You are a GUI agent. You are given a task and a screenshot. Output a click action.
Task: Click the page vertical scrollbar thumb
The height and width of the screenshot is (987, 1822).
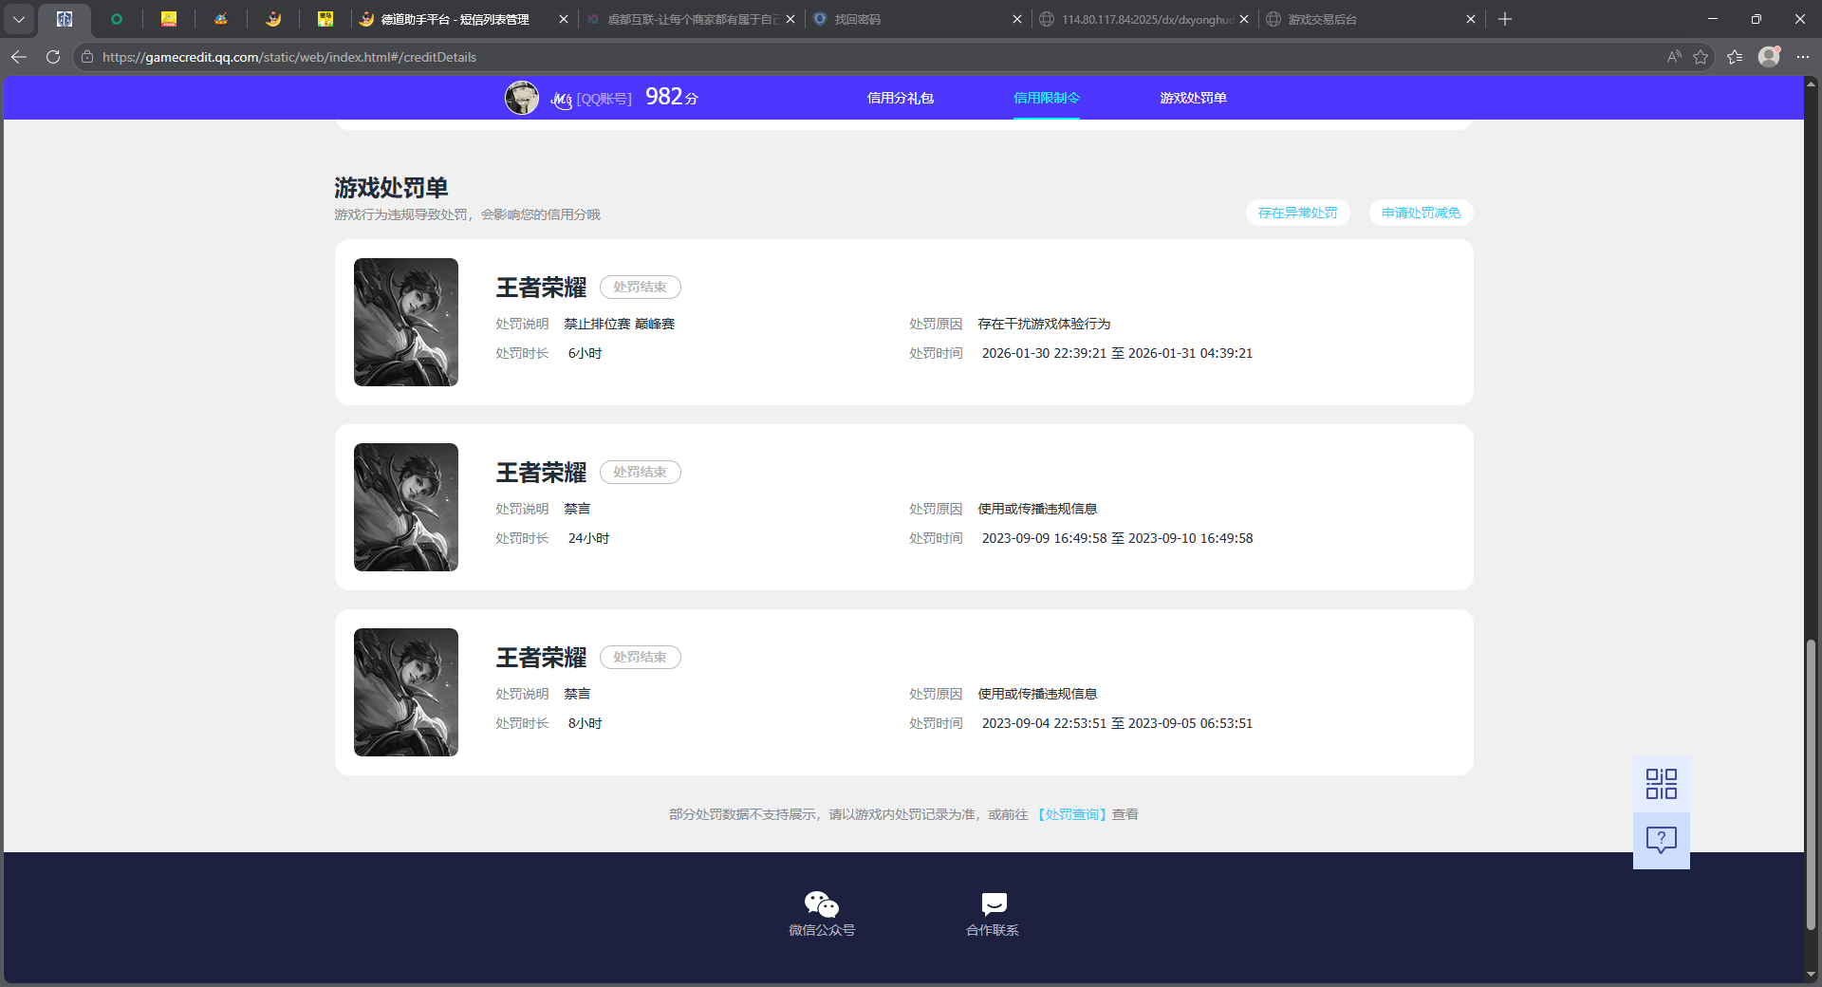coord(1811,786)
